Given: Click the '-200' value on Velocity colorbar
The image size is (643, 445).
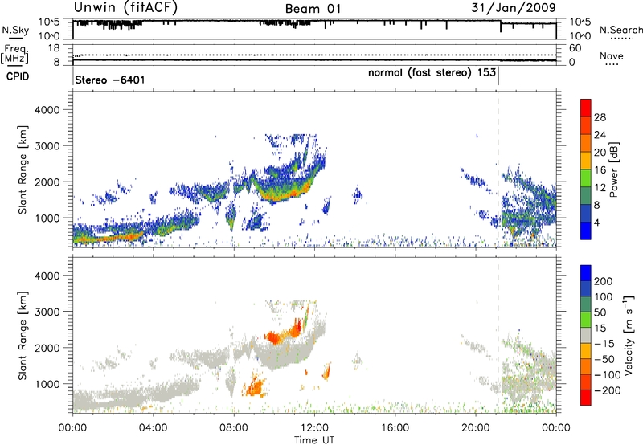Looking at the screenshot, I should click(x=608, y=390).
